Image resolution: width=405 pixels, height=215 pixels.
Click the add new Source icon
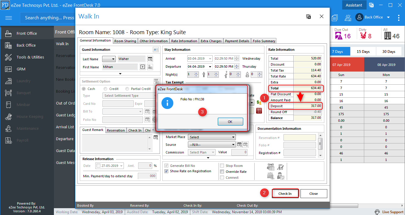click(246, 145)
